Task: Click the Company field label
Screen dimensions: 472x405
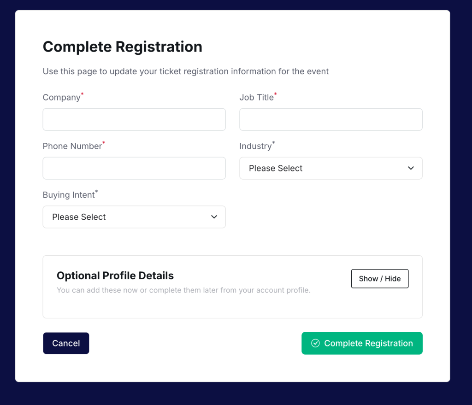Action: [62, 98]
